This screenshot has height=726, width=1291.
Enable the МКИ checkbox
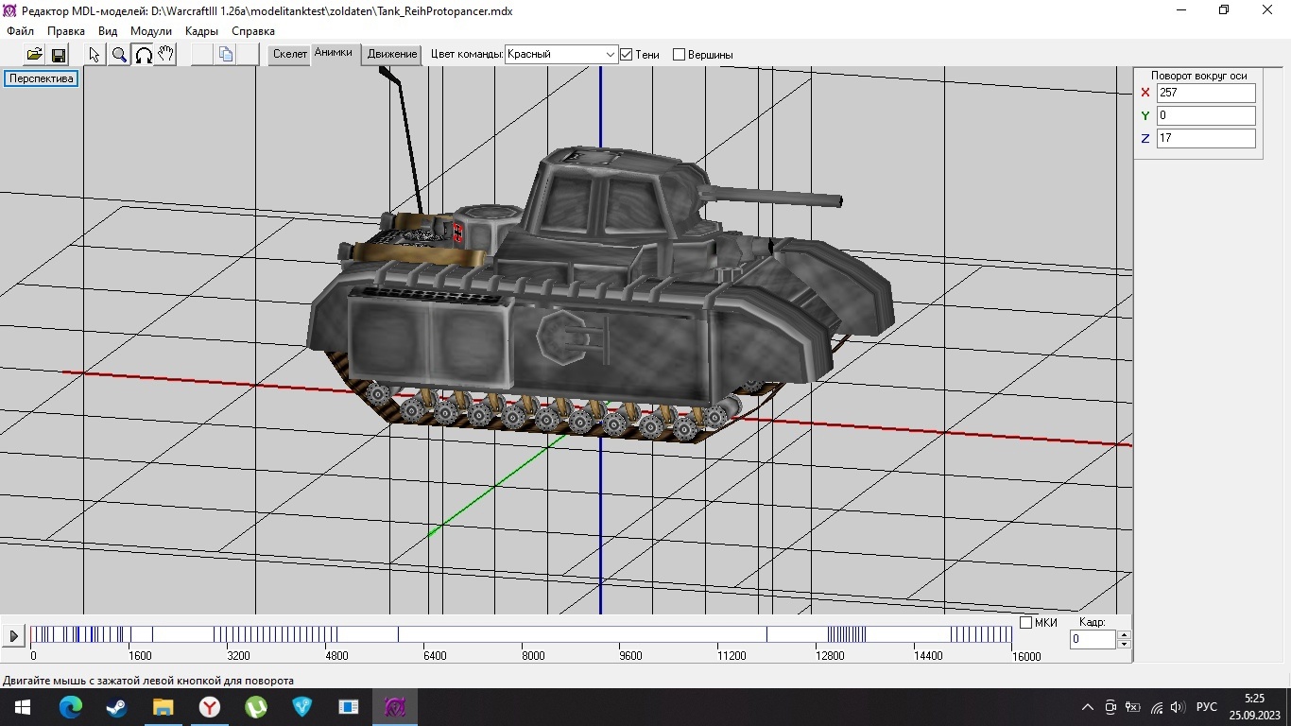[1026, 622]
